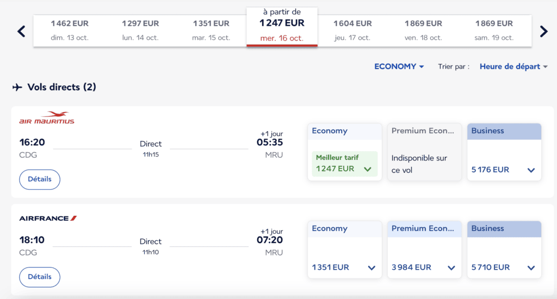Click the Air Mauritius airline logo
Screen dimensions: 557x299
[x=47, y=118]
